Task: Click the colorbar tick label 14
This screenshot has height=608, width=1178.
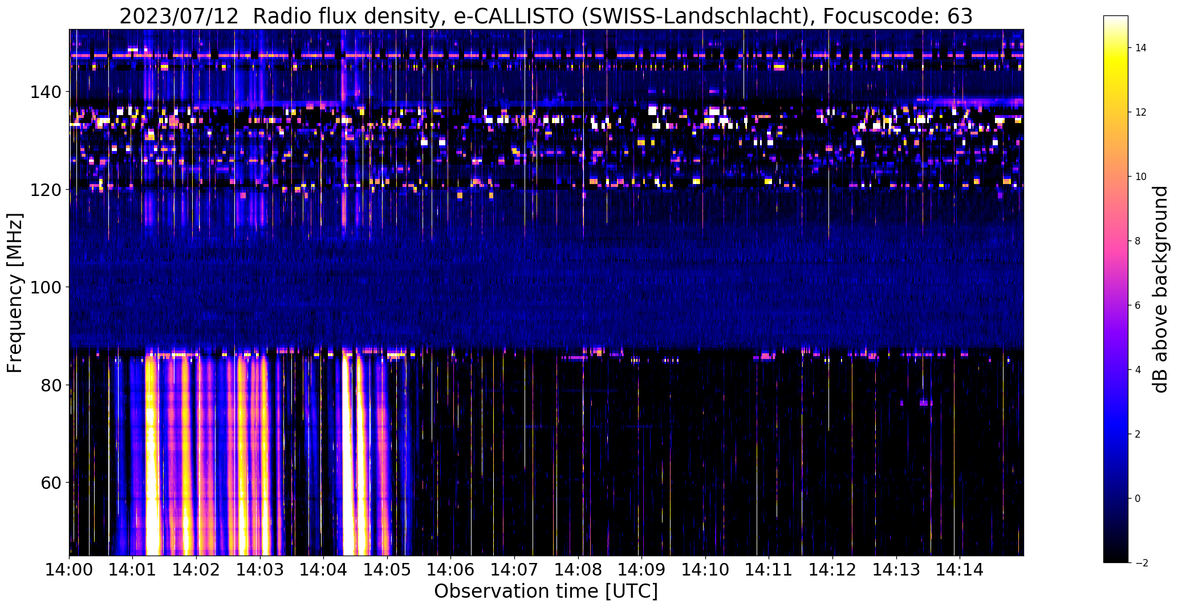Action: pos(1141,48)
